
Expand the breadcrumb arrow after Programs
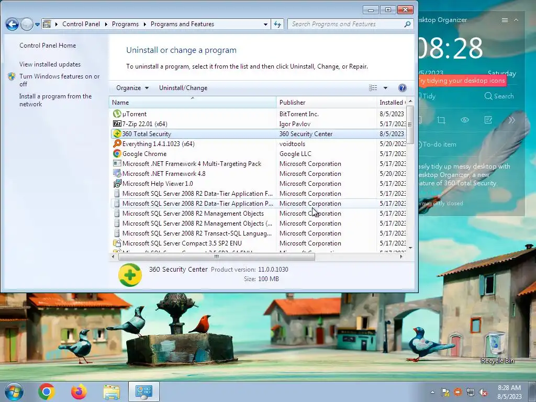144,24
